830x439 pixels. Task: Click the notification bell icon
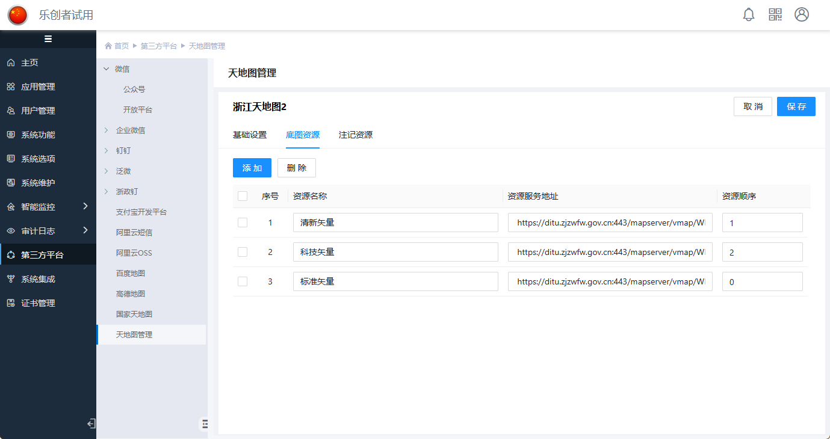[x=749, y=15]
